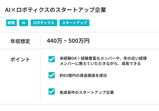The height and width of the screenshot is (111, 159).
Task: Click the 未経験OK point description text
Action: tap(103, 61)
